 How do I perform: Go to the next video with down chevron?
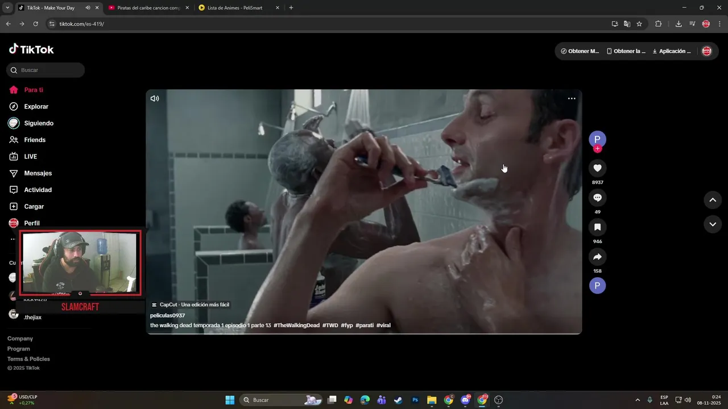click(713, 224)
